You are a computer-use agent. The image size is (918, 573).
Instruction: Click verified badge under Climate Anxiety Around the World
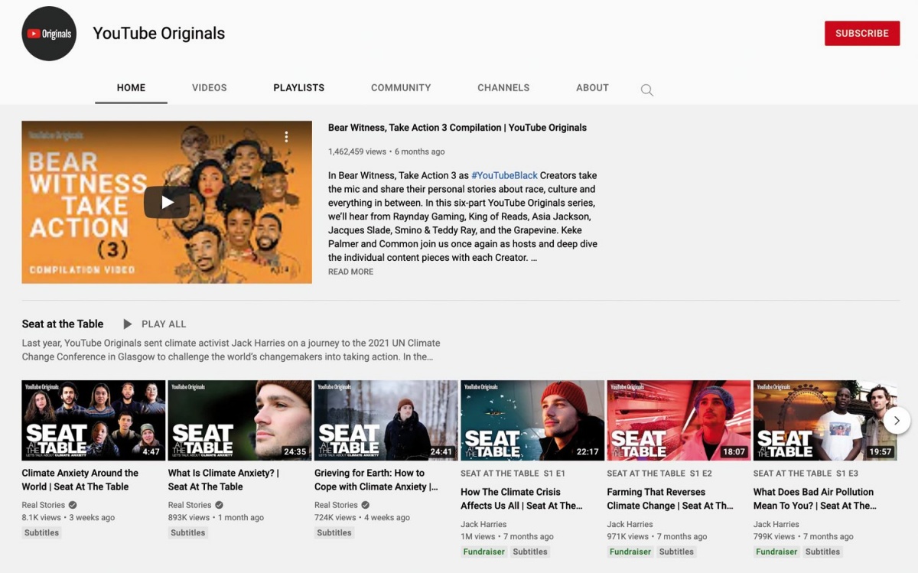click(73, 505)
